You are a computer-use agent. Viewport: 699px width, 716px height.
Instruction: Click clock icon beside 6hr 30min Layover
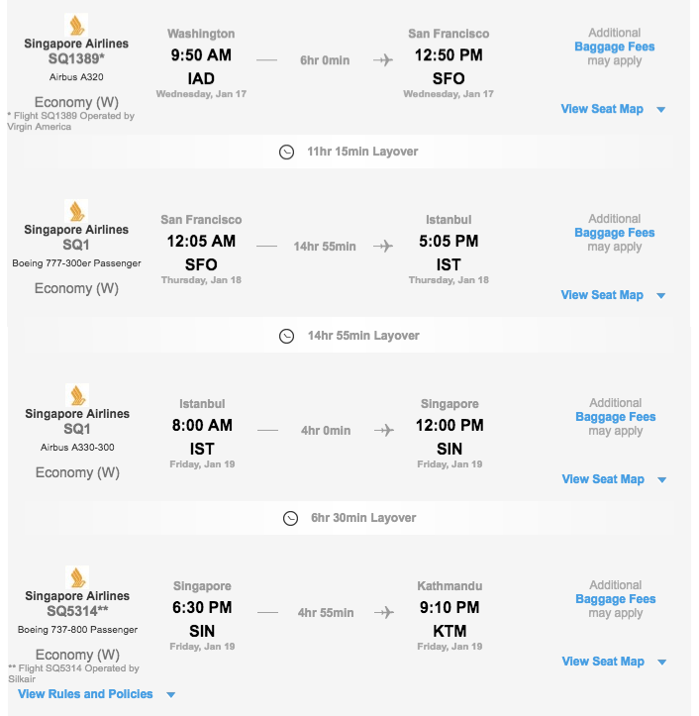[x=290, y=518]
